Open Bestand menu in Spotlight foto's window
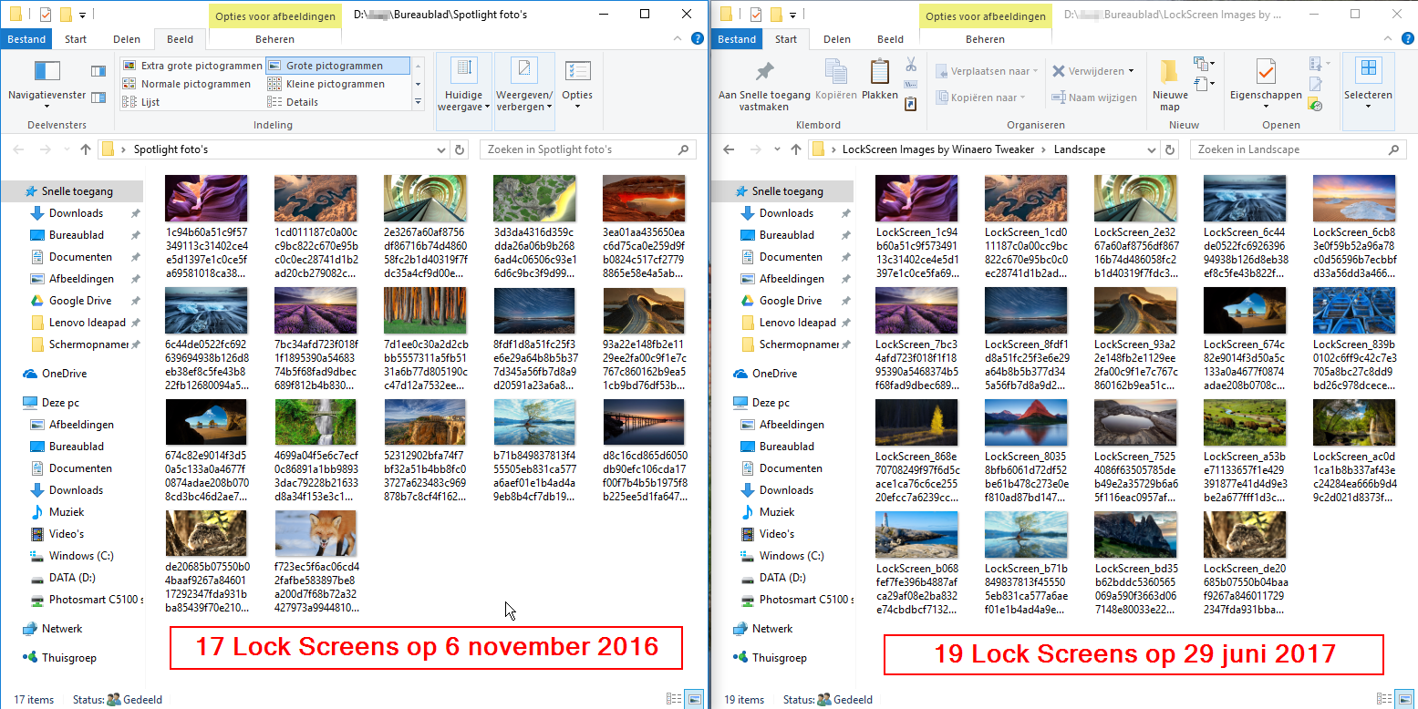This screenshot has height=709, width=1418. pyautogui.click(x=26, y=39)
